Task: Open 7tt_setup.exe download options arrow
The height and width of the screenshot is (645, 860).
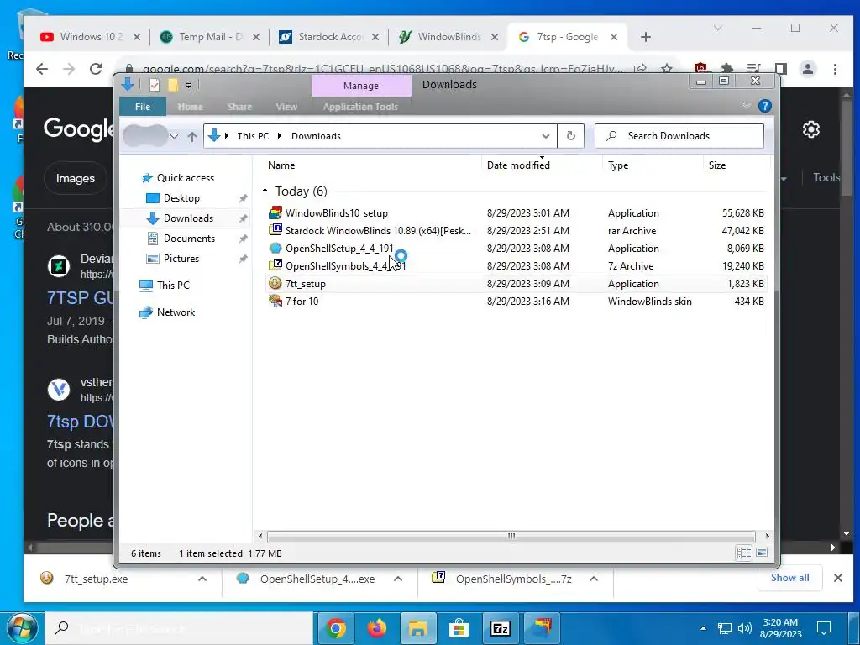Action: pyautogui.click(x=202, y=579)
